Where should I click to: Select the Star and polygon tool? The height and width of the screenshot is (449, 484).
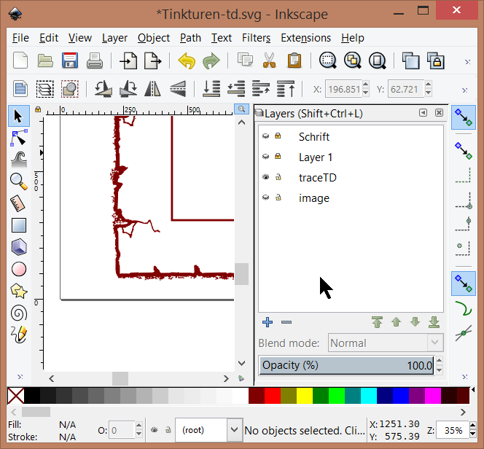point(19,291)
